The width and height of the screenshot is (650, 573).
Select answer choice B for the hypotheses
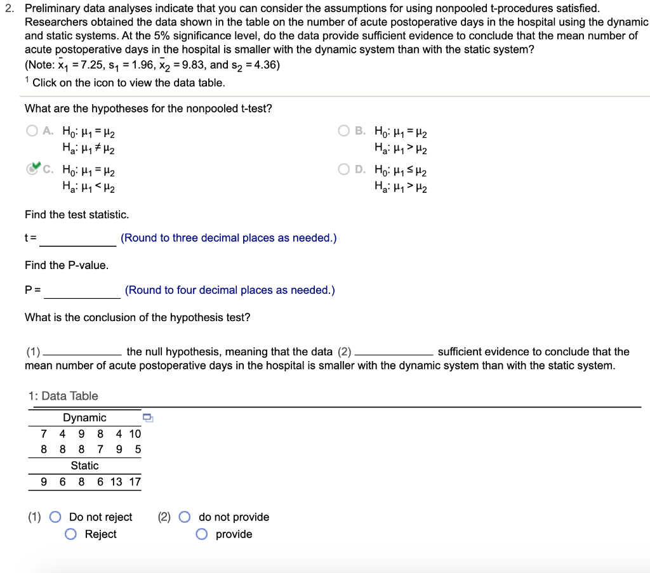click(343, 131)
